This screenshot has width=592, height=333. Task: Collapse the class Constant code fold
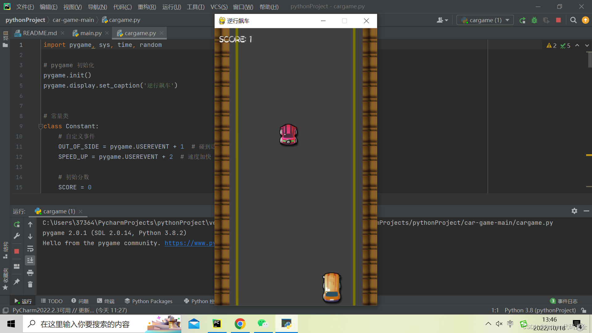40,126
